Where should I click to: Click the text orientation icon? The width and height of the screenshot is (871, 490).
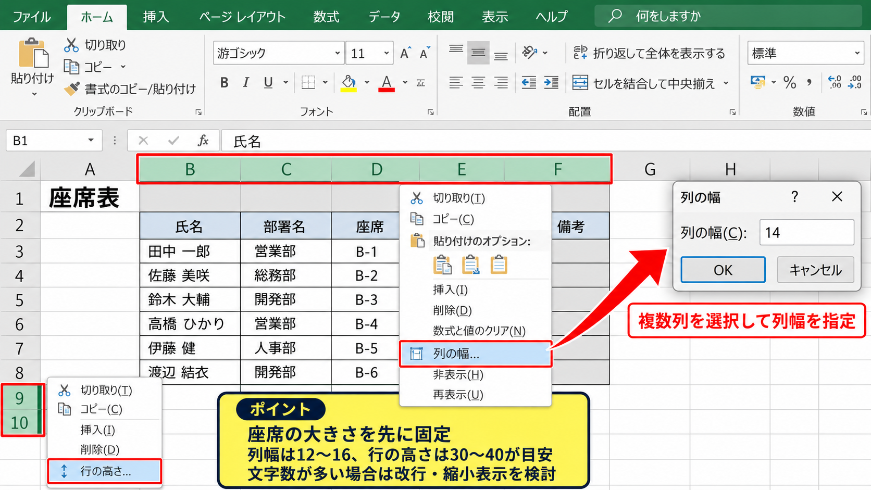(530, 52)
